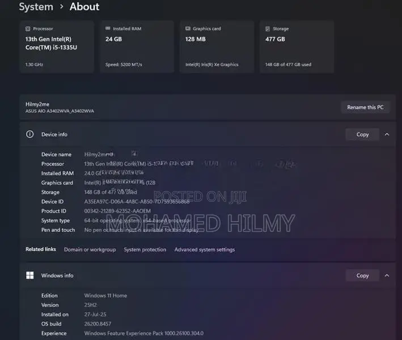
Task: Collapse the Device info section chevron
Action: pos(387,134)
